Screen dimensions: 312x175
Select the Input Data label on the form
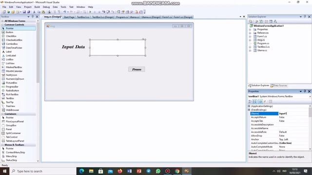(x=73, y=47)
